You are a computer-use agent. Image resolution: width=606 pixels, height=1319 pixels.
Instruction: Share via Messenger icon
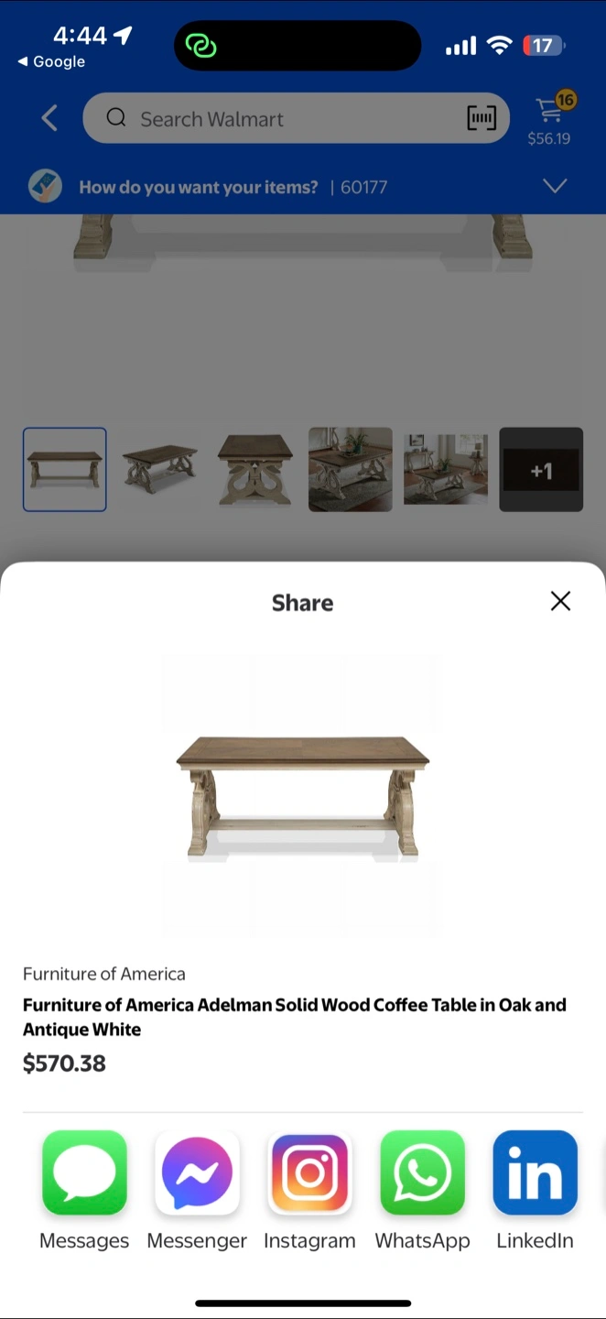(197, 1172)
